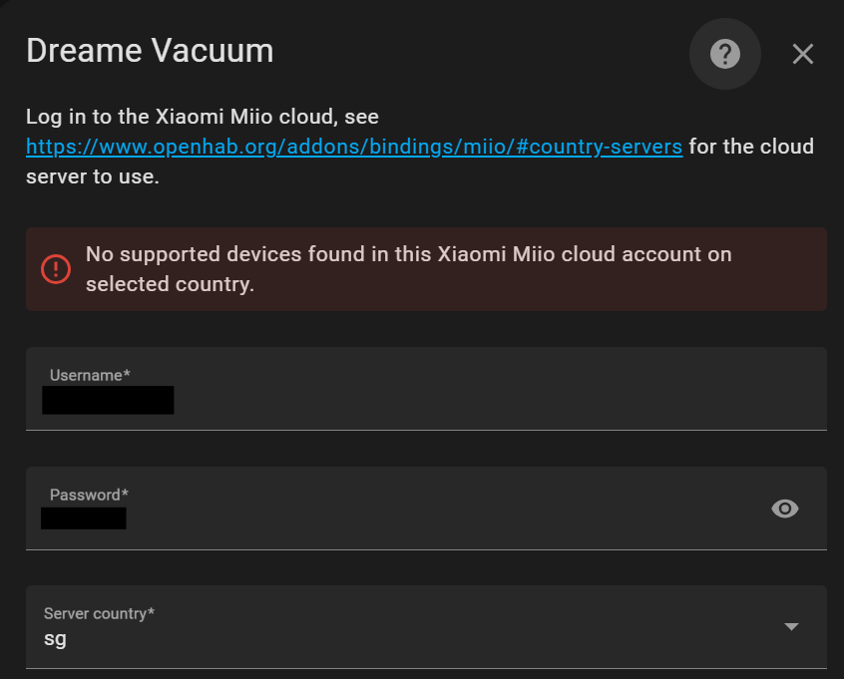Screen dimensions: 844x679
Task: Open the openhab country-servers link
Action: pos(354,147)
